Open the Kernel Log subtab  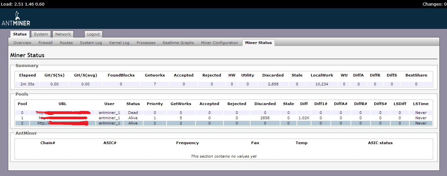click(119, 43)
